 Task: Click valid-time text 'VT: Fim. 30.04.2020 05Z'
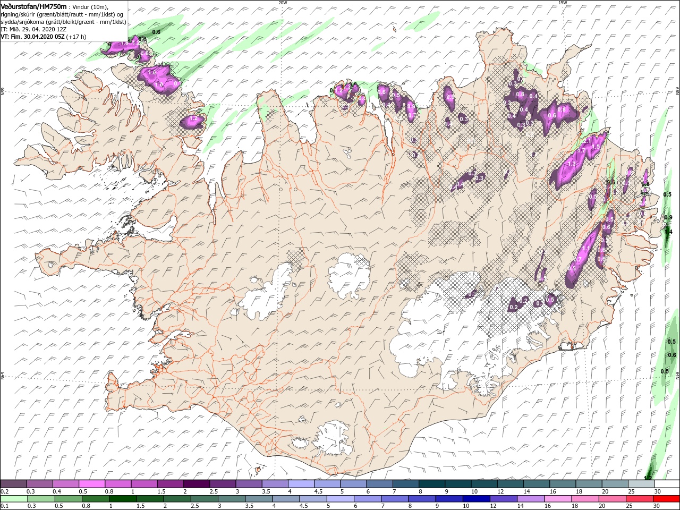[x=33, y=37]
